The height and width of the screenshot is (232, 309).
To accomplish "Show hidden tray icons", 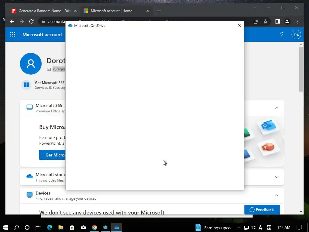I will (239, 228).
